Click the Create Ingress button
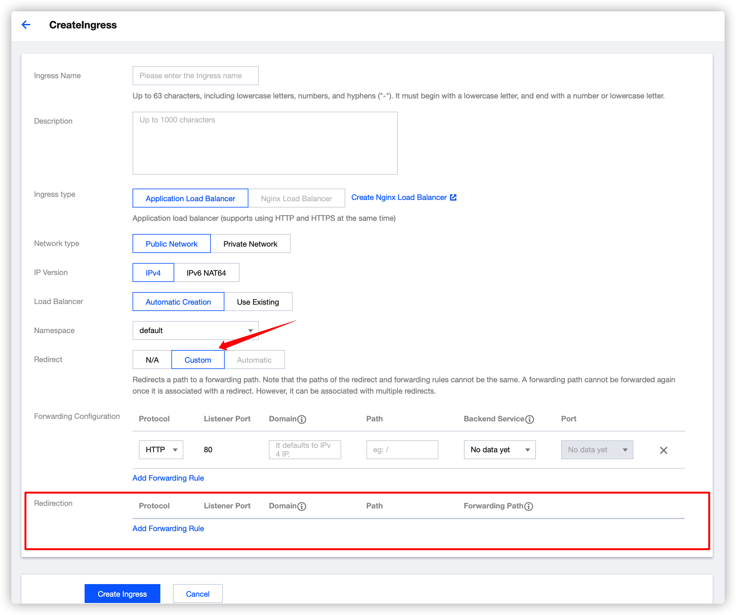The image size is (736, 615). pos(122,594)
